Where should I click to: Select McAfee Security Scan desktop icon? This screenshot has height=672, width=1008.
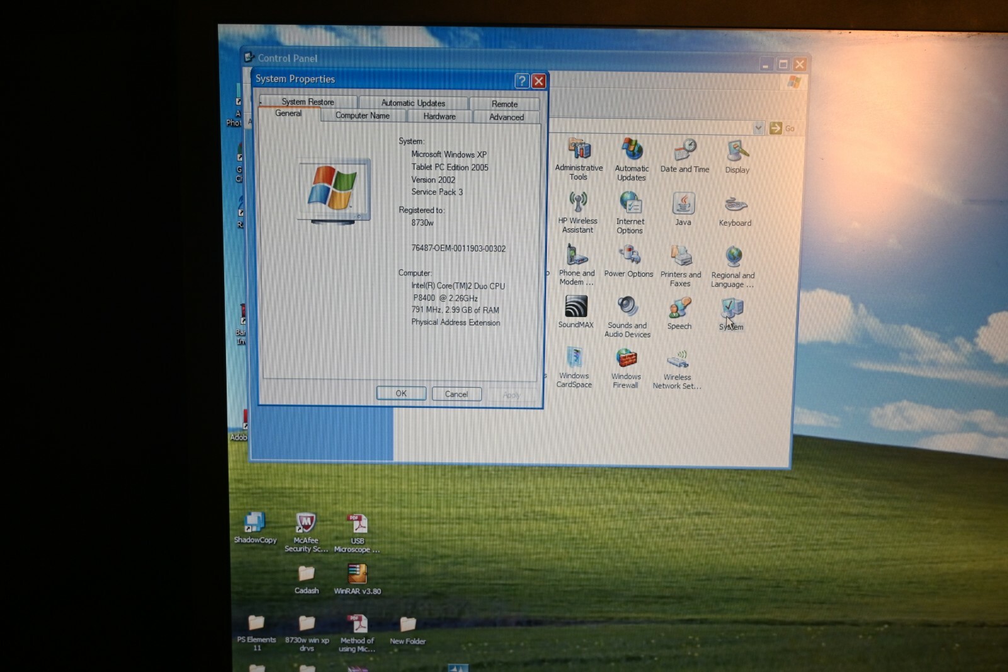(x=306, y=533)
